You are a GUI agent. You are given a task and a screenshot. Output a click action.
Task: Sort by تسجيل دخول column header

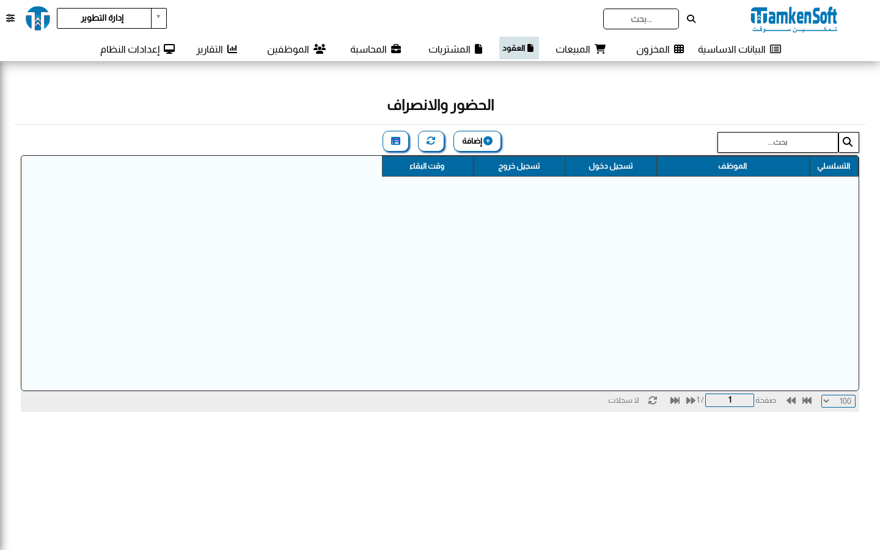(x=610, y=166)
